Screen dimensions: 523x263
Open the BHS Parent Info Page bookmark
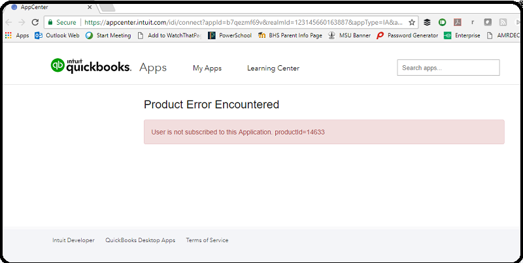290,35
